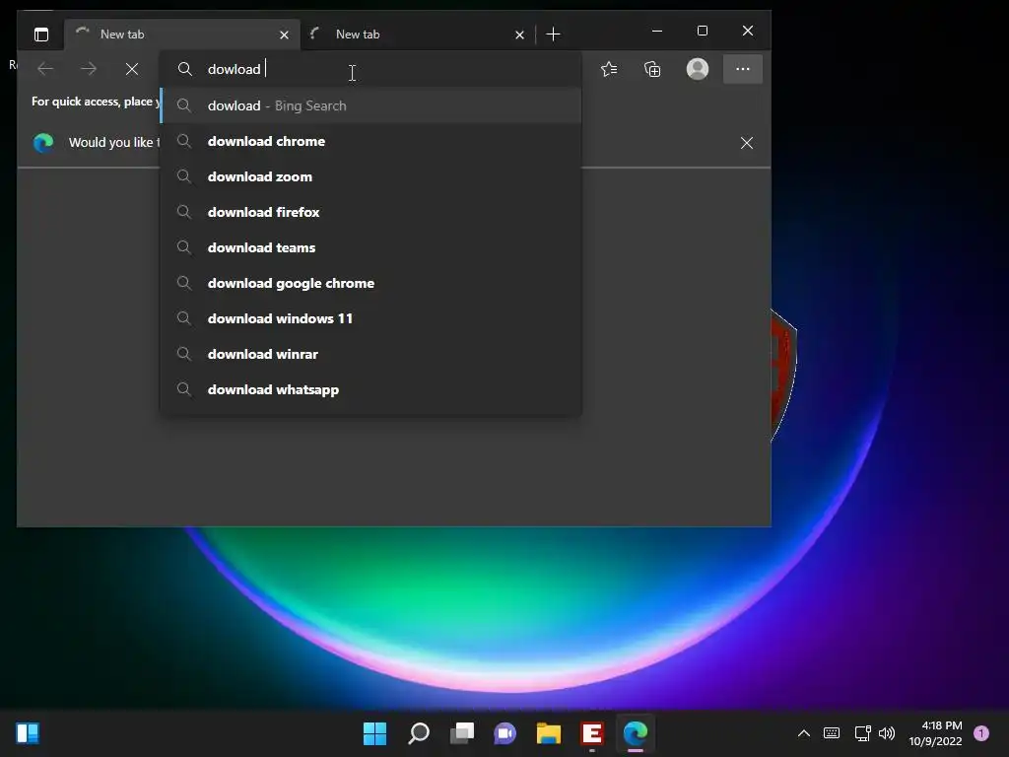Open File Explorer from taskbar
The image size is (1009, 757).
(x=549, y=733)
